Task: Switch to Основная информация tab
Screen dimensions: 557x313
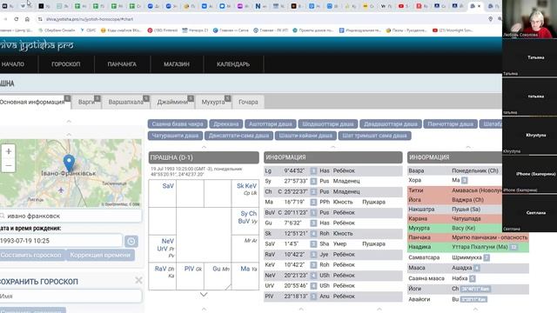Action: pyautogui.click(x=34, y=102)
